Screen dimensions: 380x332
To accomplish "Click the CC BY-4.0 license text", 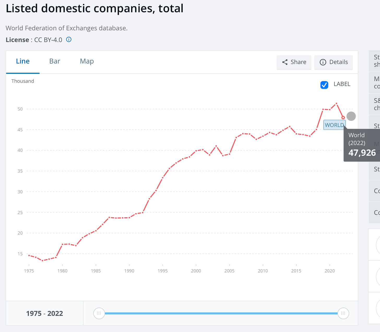I will click(x=48, y=40).
